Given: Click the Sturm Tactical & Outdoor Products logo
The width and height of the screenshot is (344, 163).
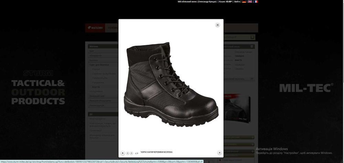Looking at the screenshot, I should tap(38, 88).
